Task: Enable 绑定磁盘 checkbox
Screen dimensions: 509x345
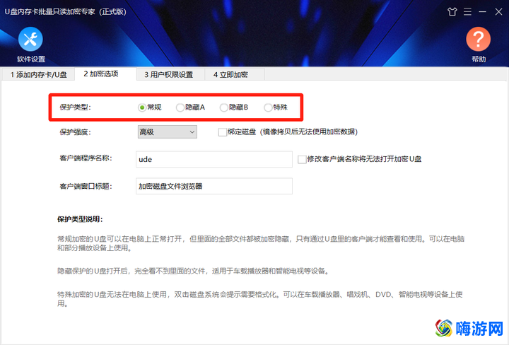Action: [x=223, y=132]
